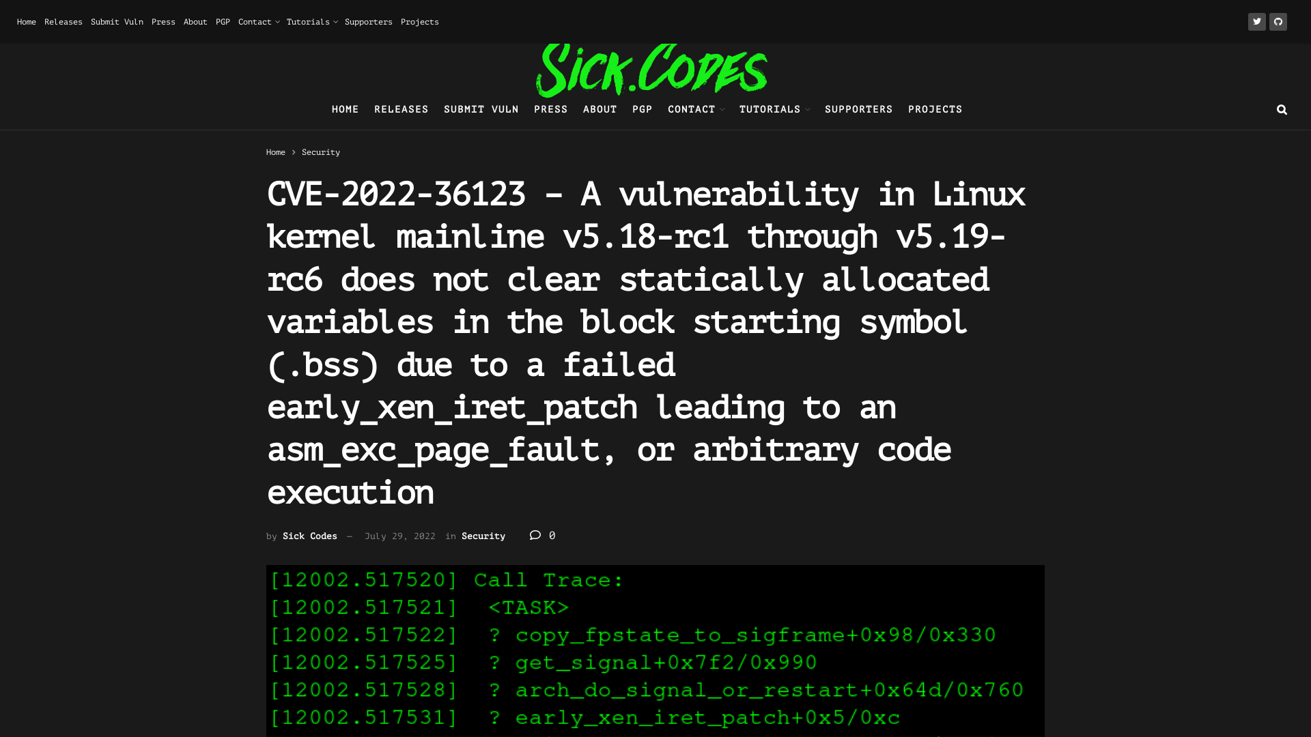Image resolution: width=1311 pixels, height=737 pixels.
Task: Open the PGP page from main navigation
Action: (x=642, y=109)
